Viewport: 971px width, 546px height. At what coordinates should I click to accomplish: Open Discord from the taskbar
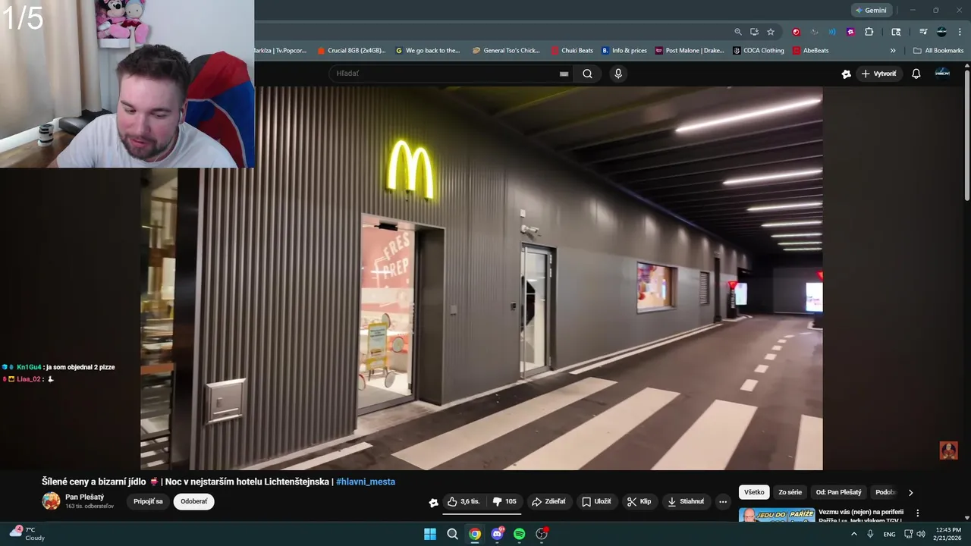tap(497, 534)
